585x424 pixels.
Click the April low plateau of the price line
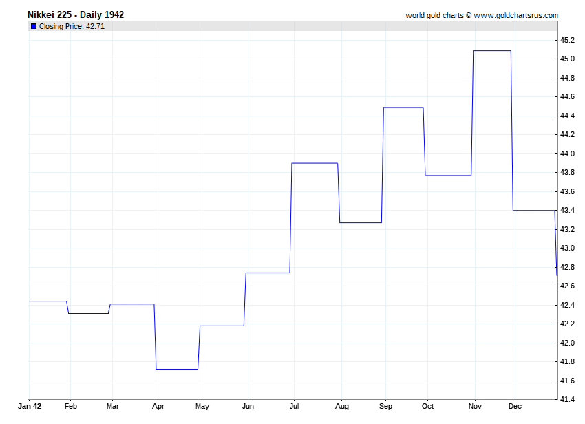coord(177,369)
